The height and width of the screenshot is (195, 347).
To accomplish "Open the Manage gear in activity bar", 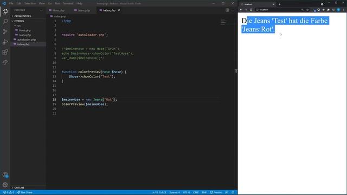I will click(x=5, y=185).
